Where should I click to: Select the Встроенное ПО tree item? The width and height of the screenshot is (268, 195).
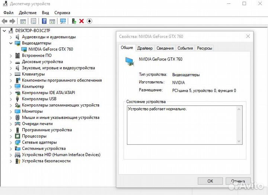[x=36, y=56]
